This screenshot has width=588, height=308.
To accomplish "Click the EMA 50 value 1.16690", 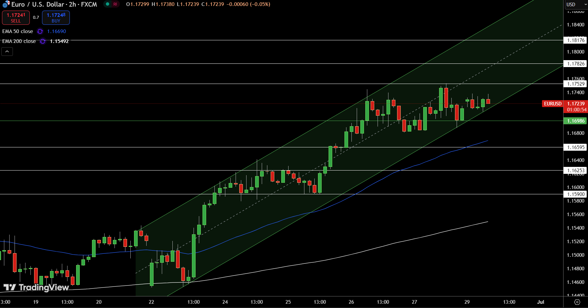I will (x=57, y=31).
